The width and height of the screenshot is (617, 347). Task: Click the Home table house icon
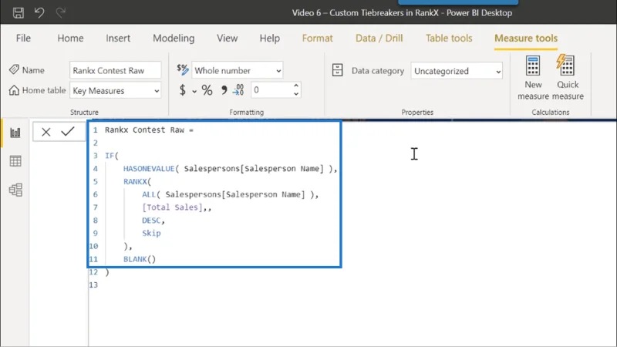pos(14,90)
